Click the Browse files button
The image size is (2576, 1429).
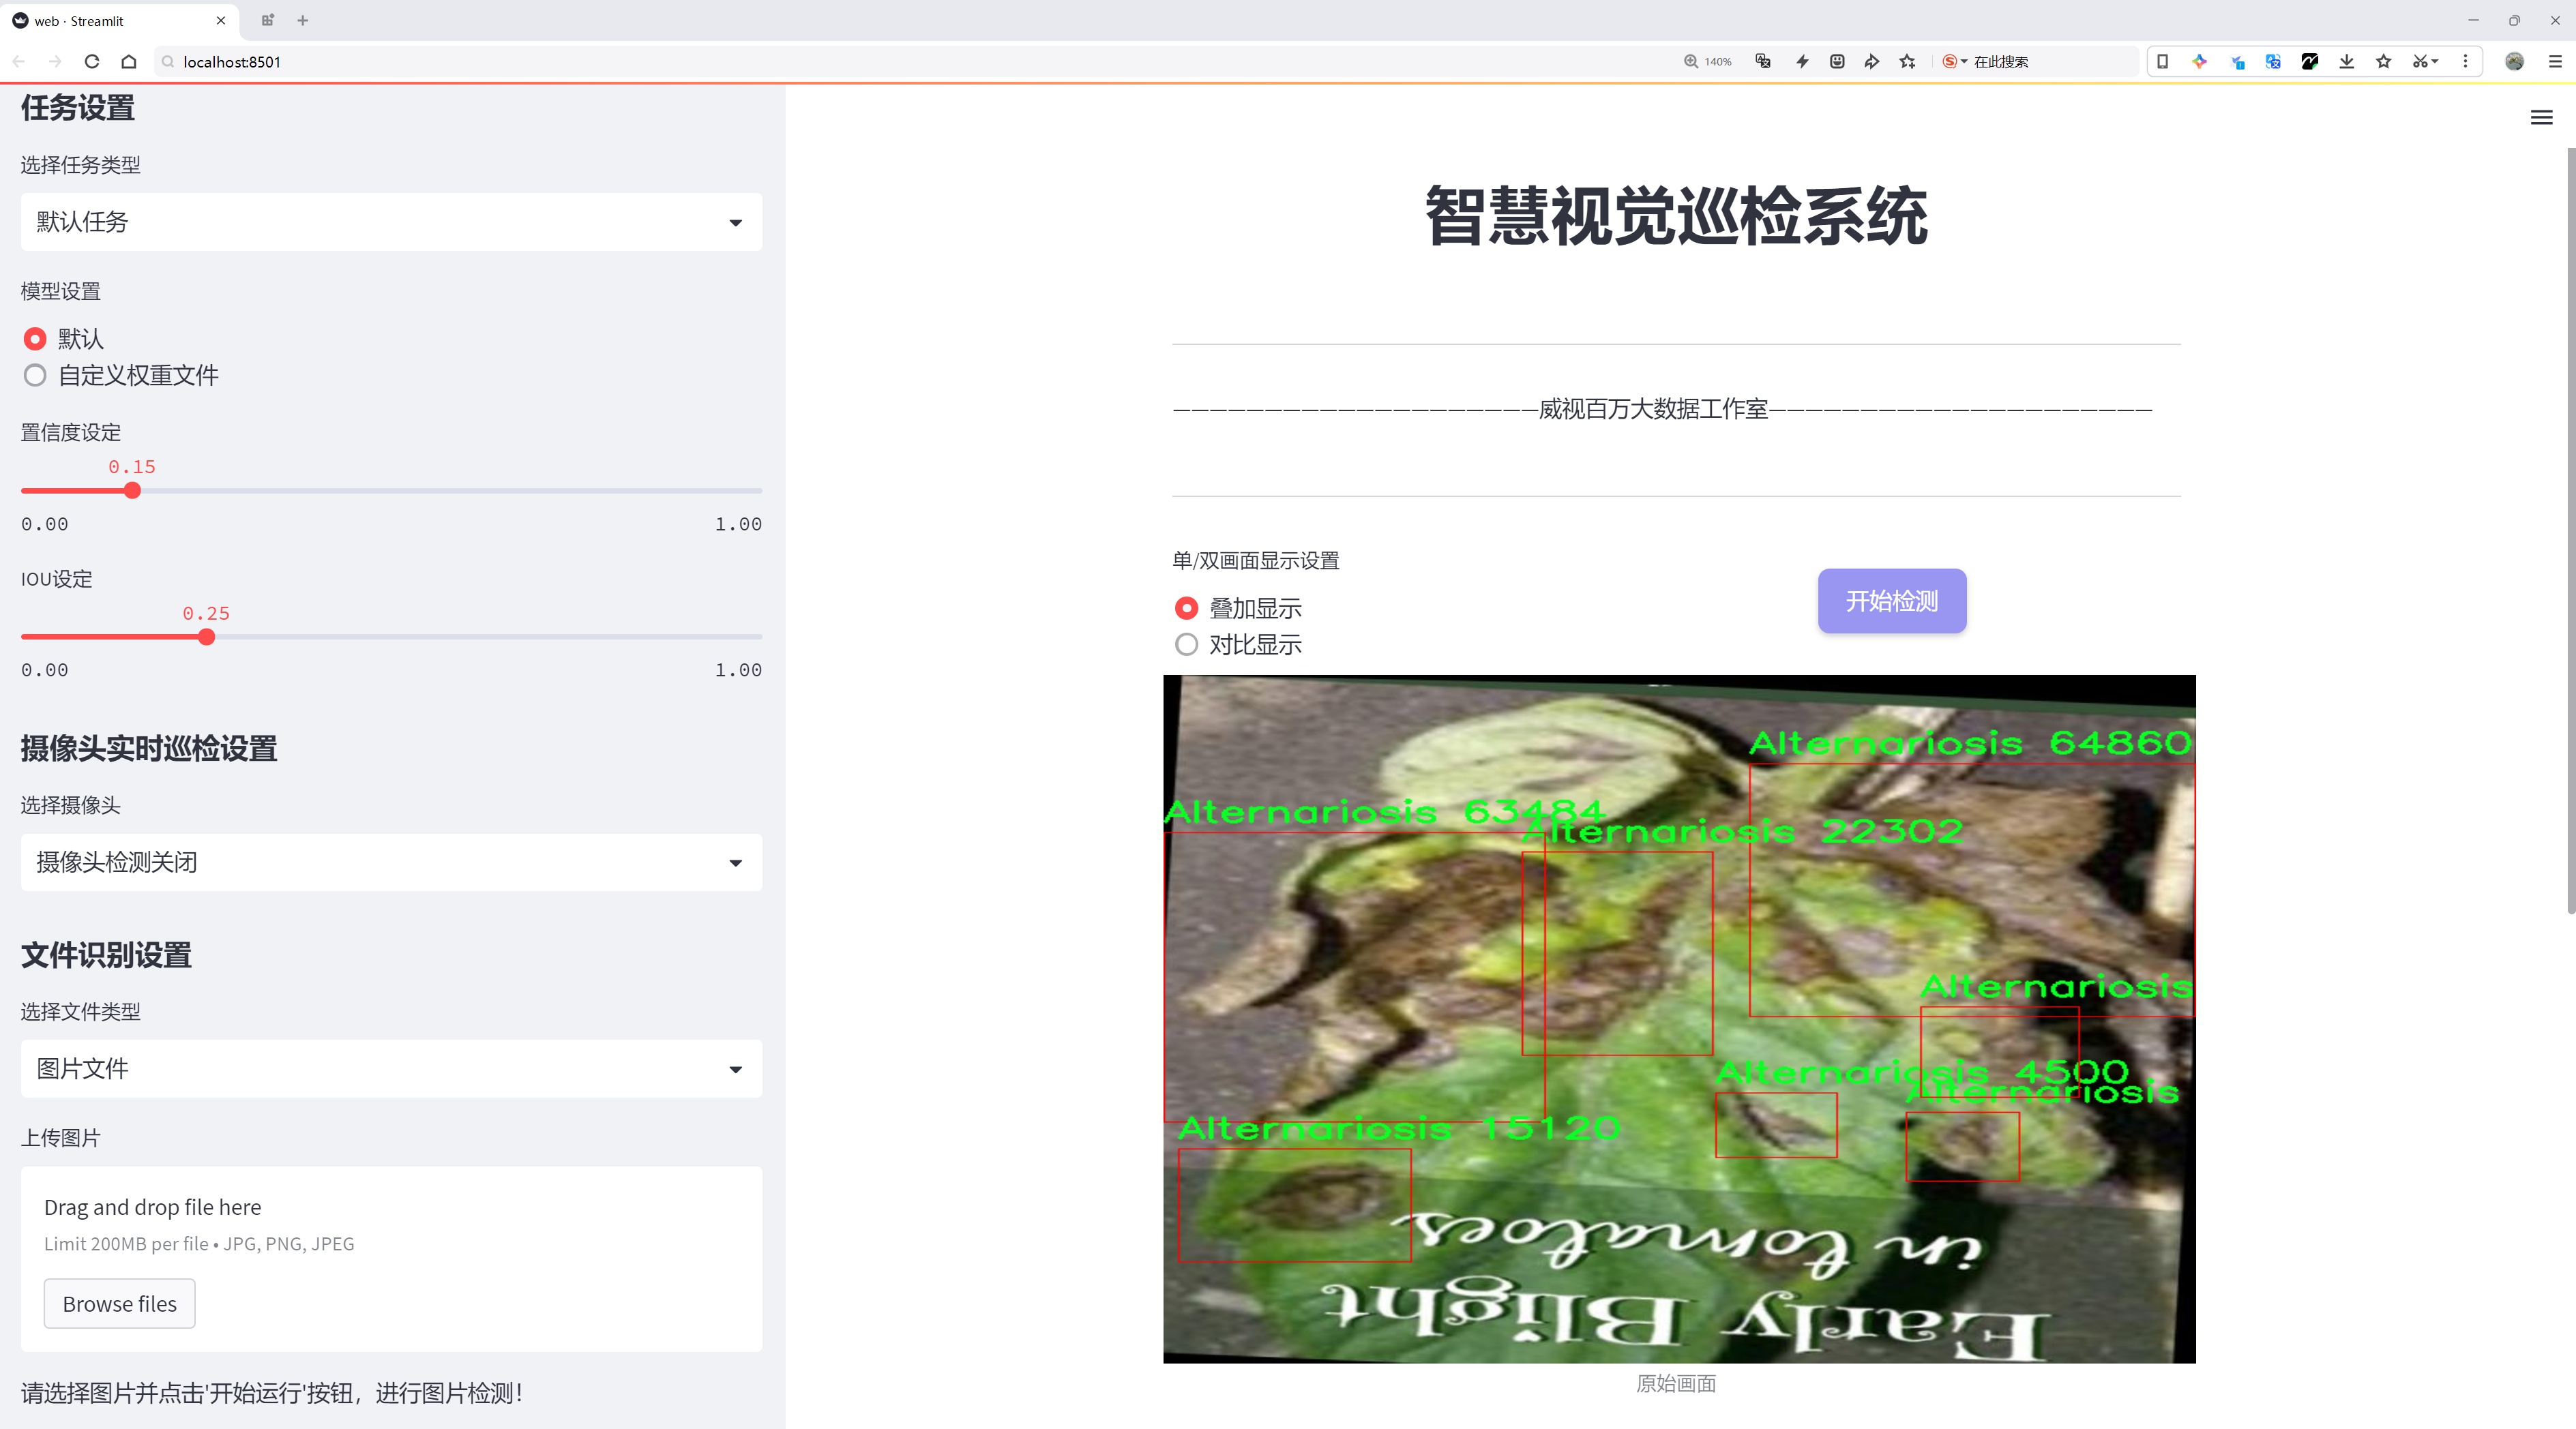point(119,1304)
